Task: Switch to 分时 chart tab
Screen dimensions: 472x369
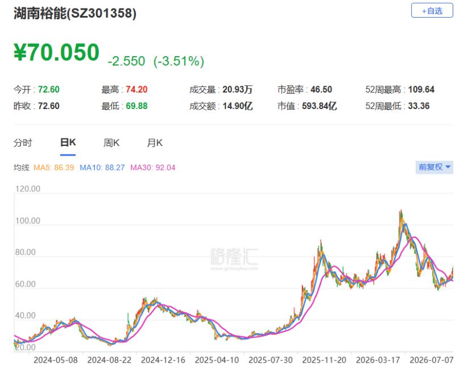Action: tap(23, 142)
